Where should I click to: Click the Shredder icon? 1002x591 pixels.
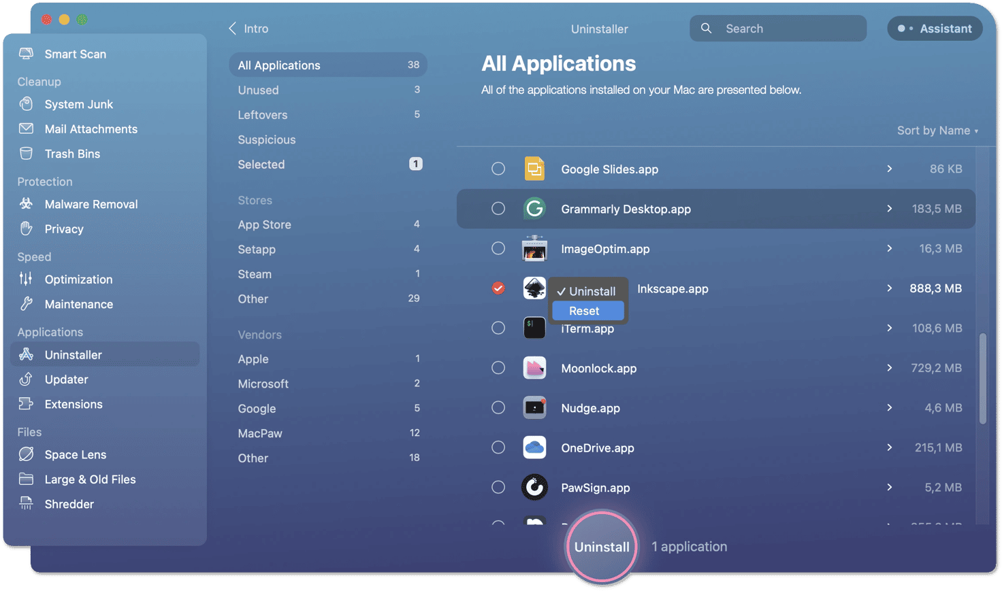26,504
